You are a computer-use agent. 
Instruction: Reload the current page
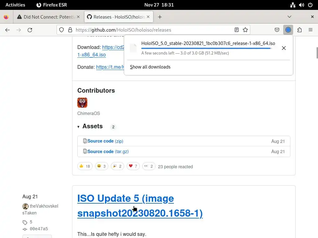click(30, 30)
